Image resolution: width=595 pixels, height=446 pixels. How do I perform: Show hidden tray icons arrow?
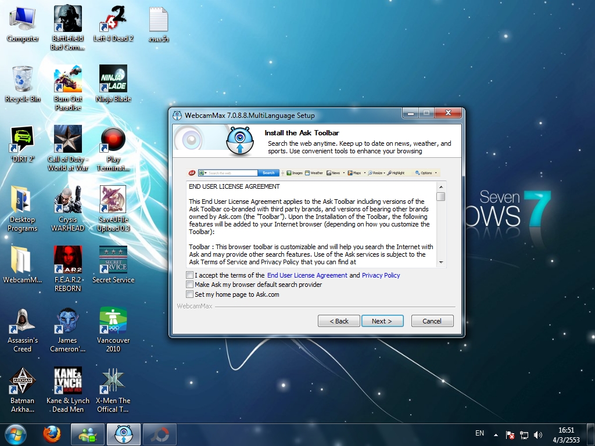(496, 435)
